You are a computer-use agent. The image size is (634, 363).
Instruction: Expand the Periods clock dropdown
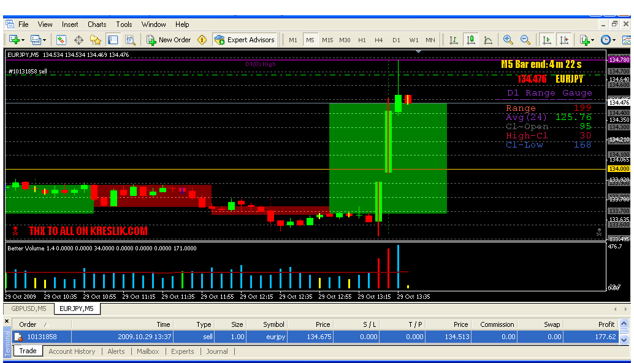point(614,40)
